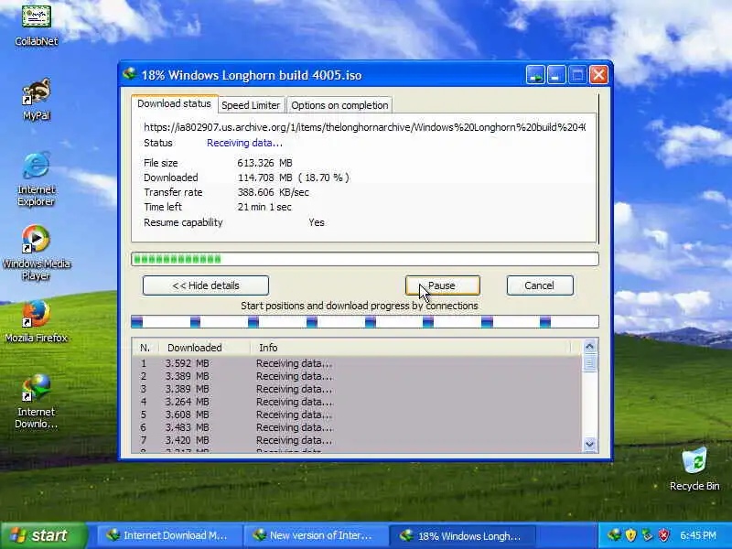
Task: Click the Receiving data... status text
Action: (x=244, y=143)
